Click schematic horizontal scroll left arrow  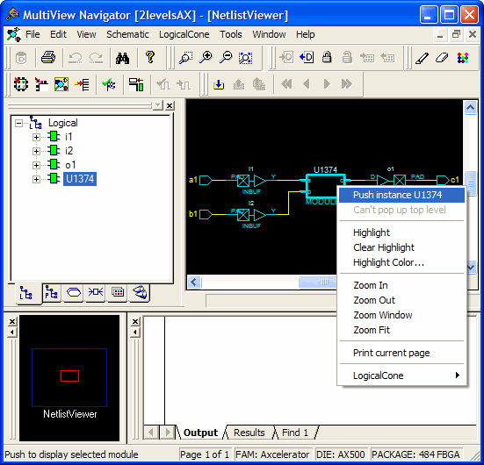coord(194,282)
